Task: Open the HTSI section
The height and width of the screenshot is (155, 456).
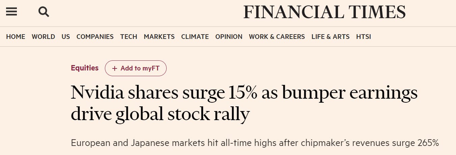Action: coord(363,37)
